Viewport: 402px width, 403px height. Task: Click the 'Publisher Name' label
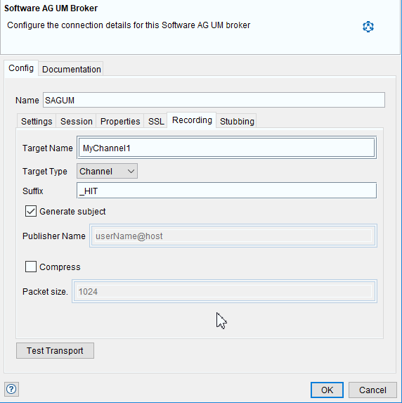coord(53,236)
